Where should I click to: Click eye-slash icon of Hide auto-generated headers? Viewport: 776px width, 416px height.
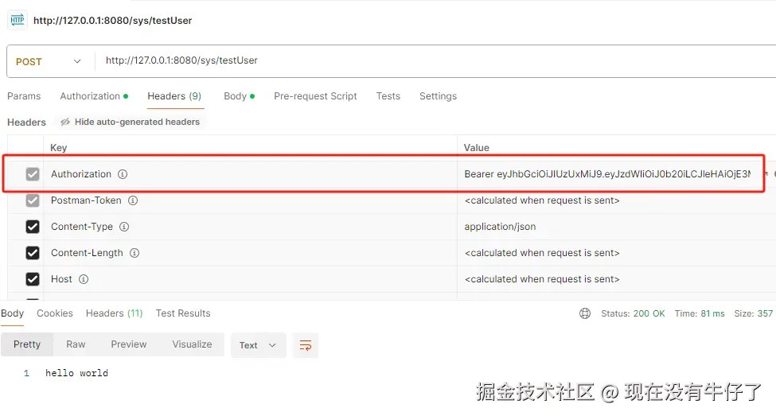pos(64,122)
